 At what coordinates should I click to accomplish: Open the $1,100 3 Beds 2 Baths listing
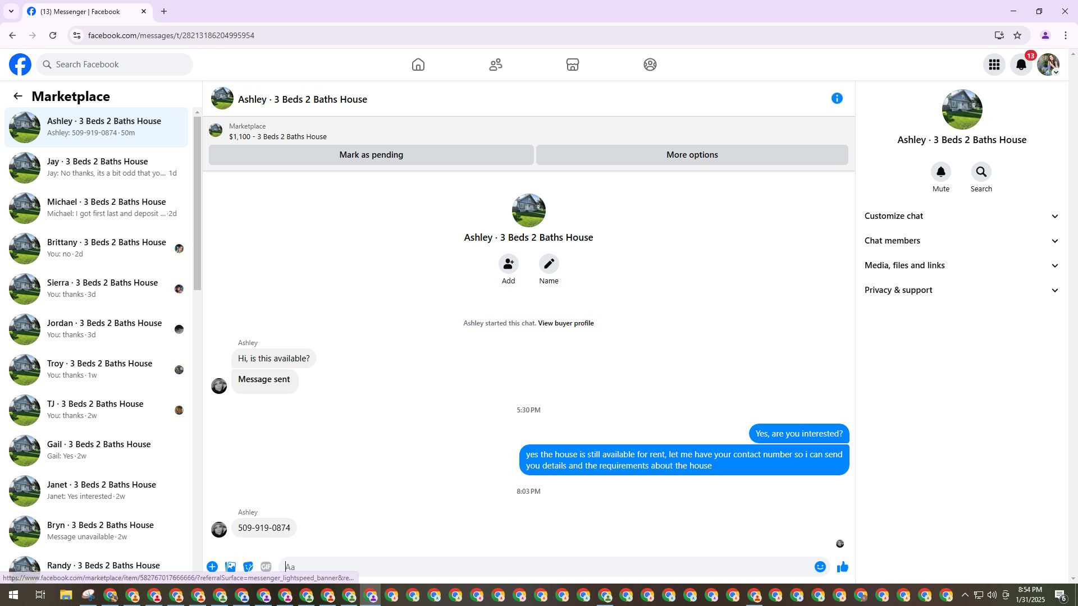pos(277,137)
